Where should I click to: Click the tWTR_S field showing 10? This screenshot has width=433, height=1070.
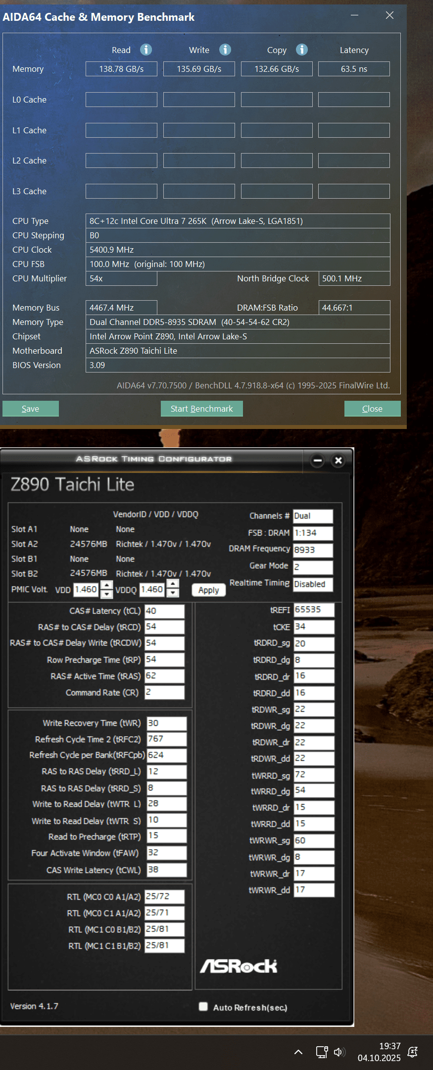coord(167,820)
